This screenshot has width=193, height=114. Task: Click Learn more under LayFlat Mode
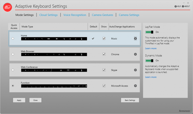click(151, 48)
